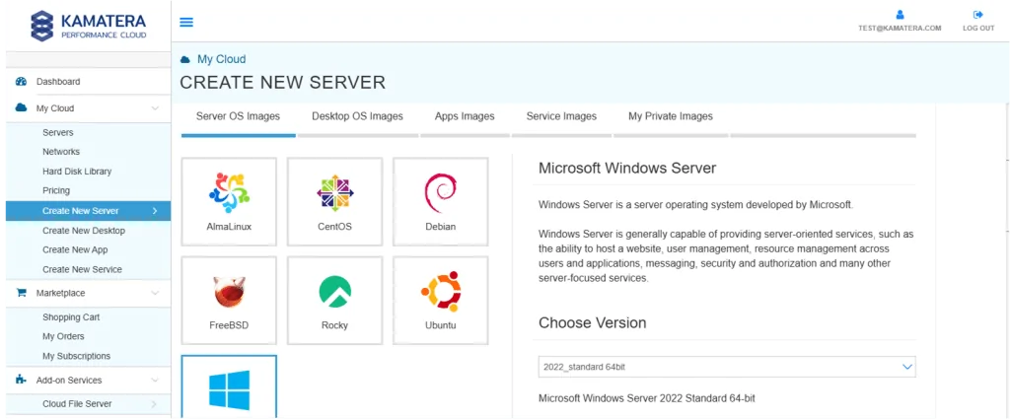Select the Rocky Linux OS image

[x=335, y=301]
